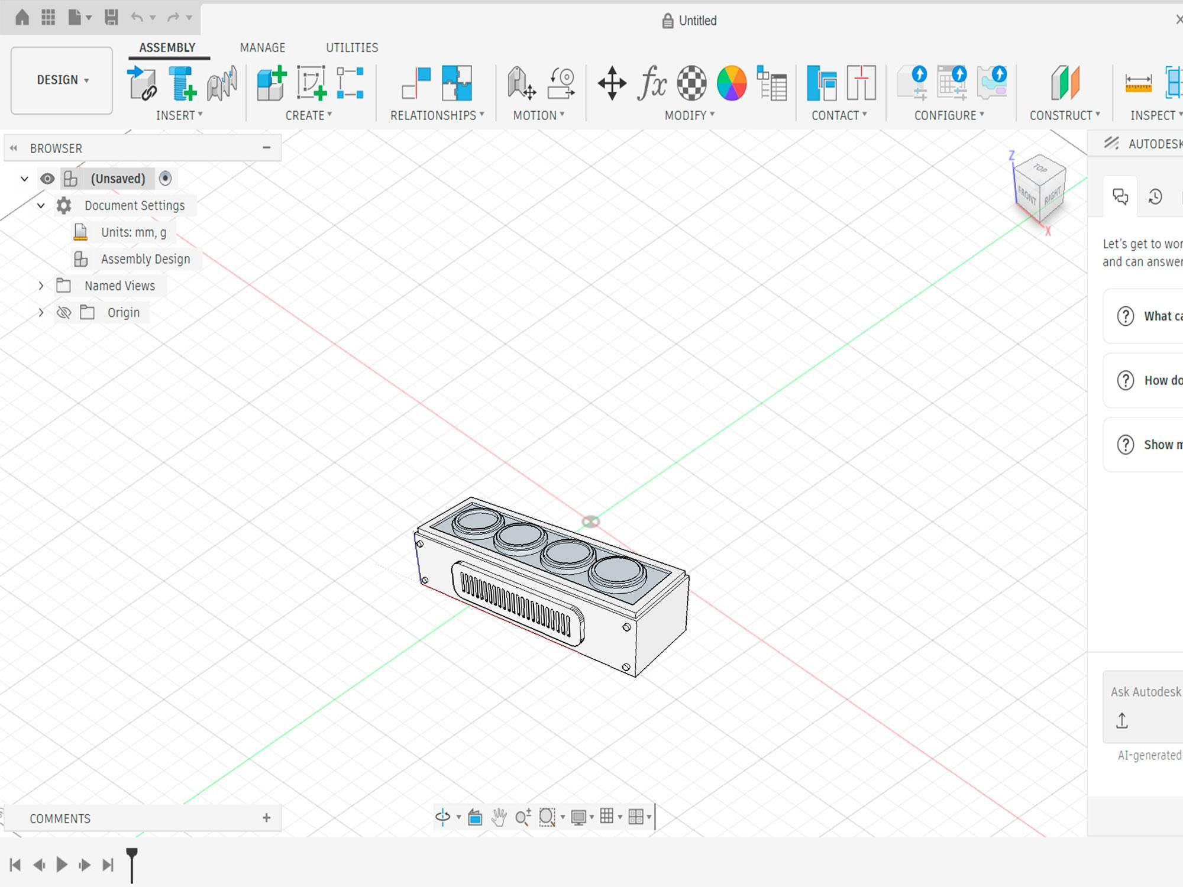1183x887 pixels.
Task: Click the Pan hand tool
Action: tap(499, 817)
